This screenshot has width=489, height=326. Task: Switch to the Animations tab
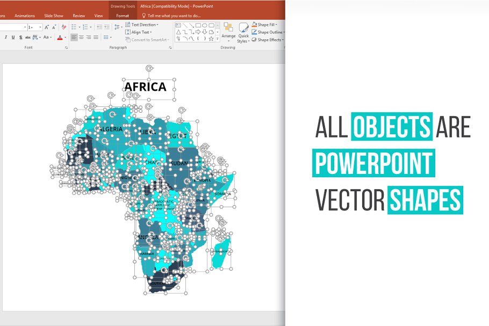(25, 16)
